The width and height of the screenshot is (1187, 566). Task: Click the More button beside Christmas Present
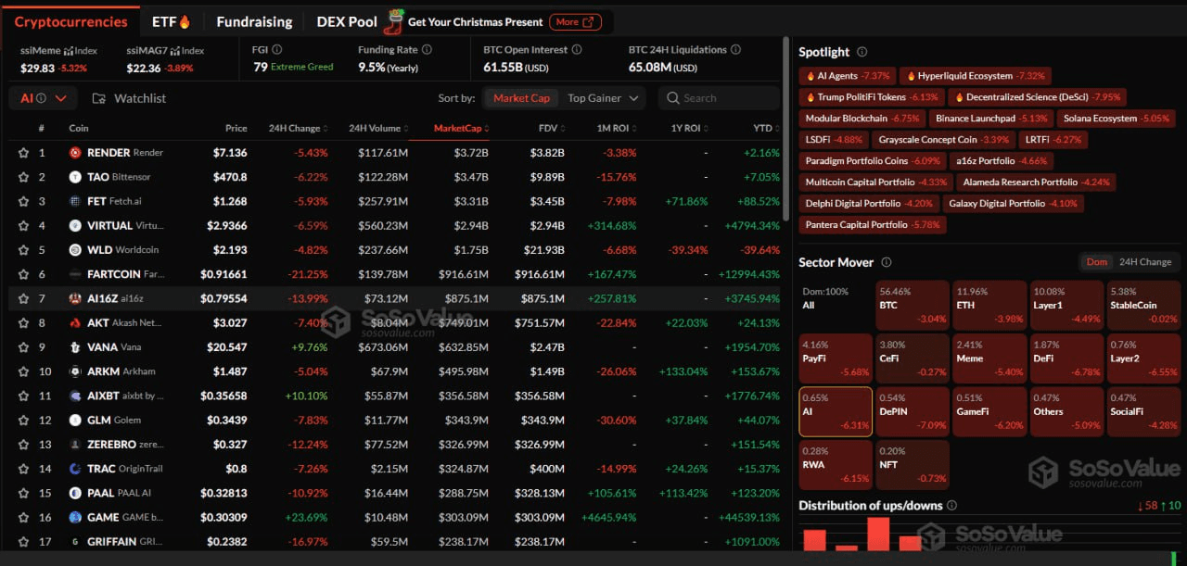pyautogui.click(x=575, y=22)
